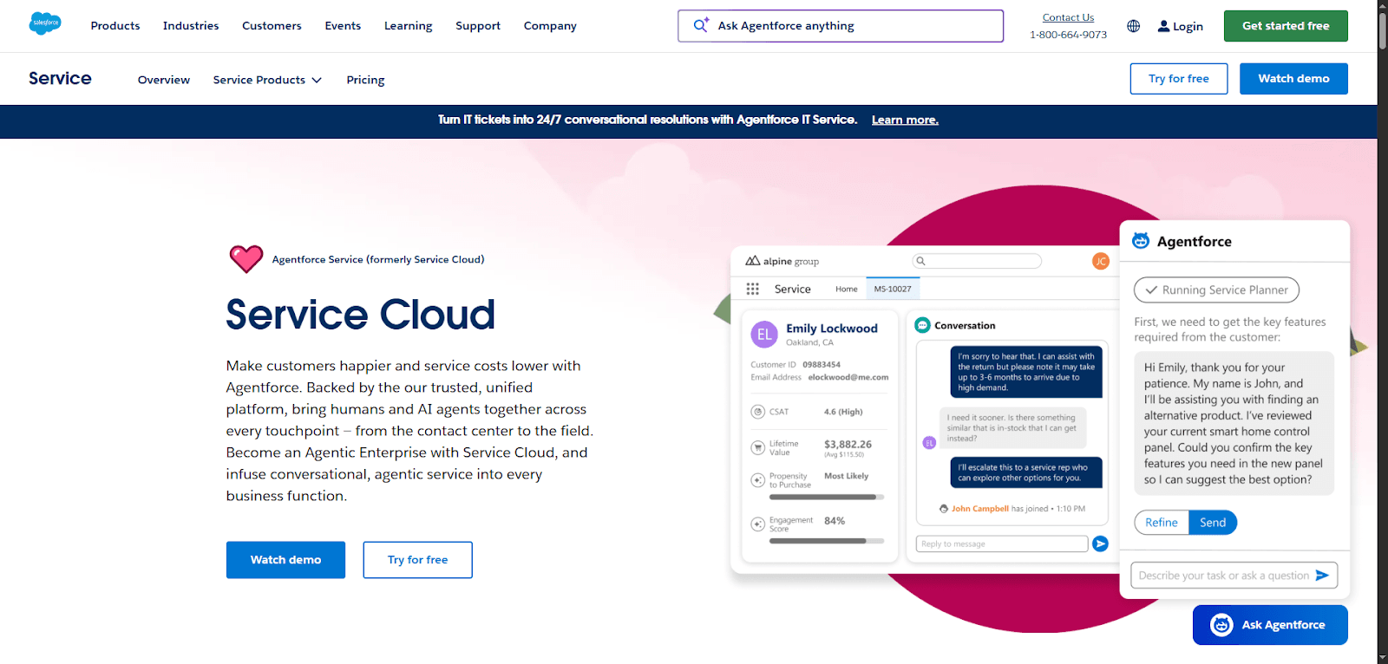Click the Agentforce search sparkle icon

(x=701, y=25)
